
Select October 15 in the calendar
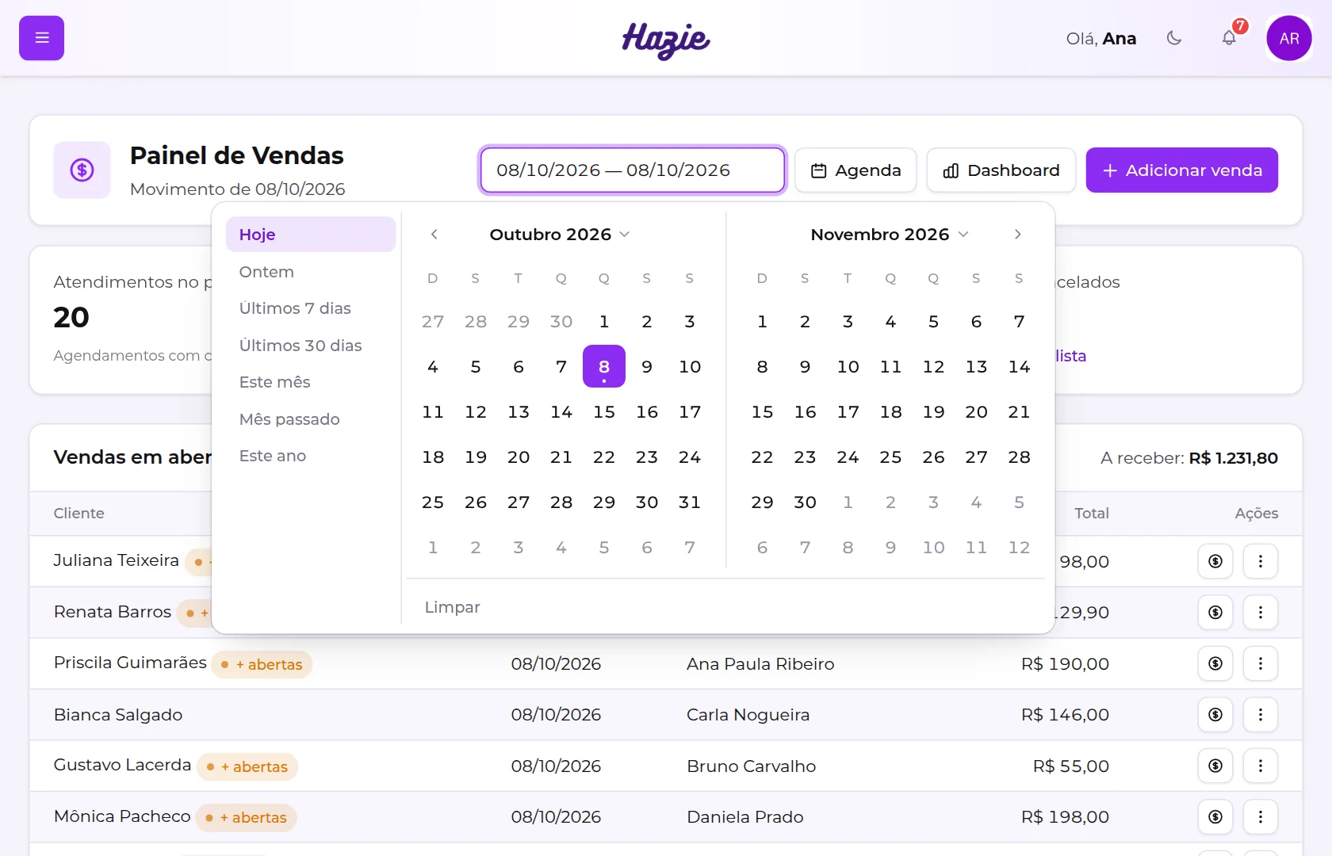click(x=604, y=412)
